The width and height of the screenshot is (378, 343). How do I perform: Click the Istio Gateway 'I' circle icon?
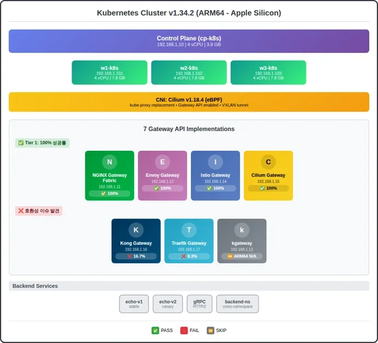coord(216,162)
